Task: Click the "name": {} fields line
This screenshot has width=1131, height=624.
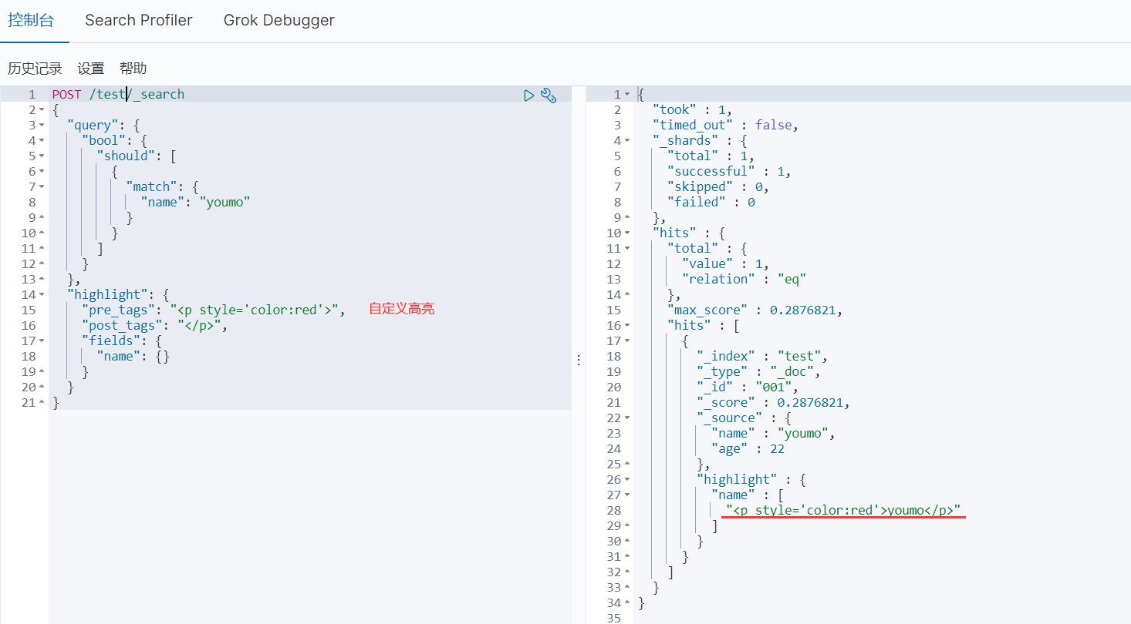Action: pyautogui.click(x=133, y=357)
